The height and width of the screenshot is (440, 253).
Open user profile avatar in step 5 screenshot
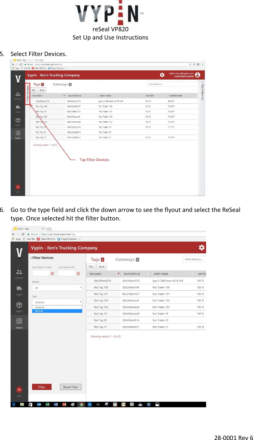pos(198,75)
